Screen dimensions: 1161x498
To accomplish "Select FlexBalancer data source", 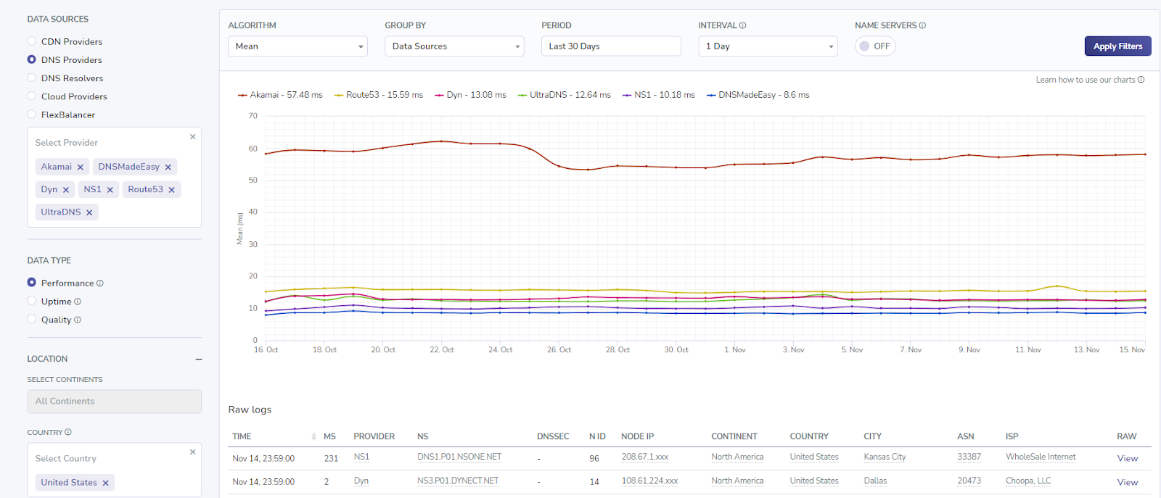I will tap(31, 114).
